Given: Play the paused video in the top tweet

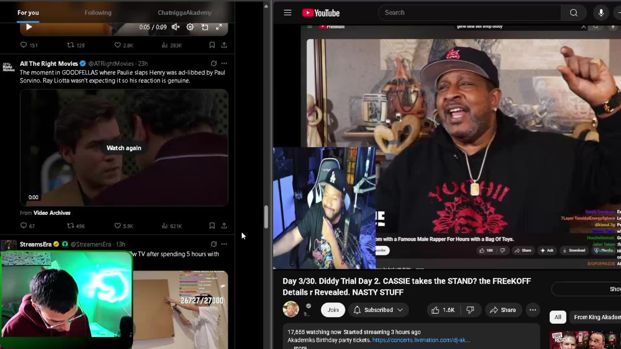Looking at the screenshot, I should 29,27.
